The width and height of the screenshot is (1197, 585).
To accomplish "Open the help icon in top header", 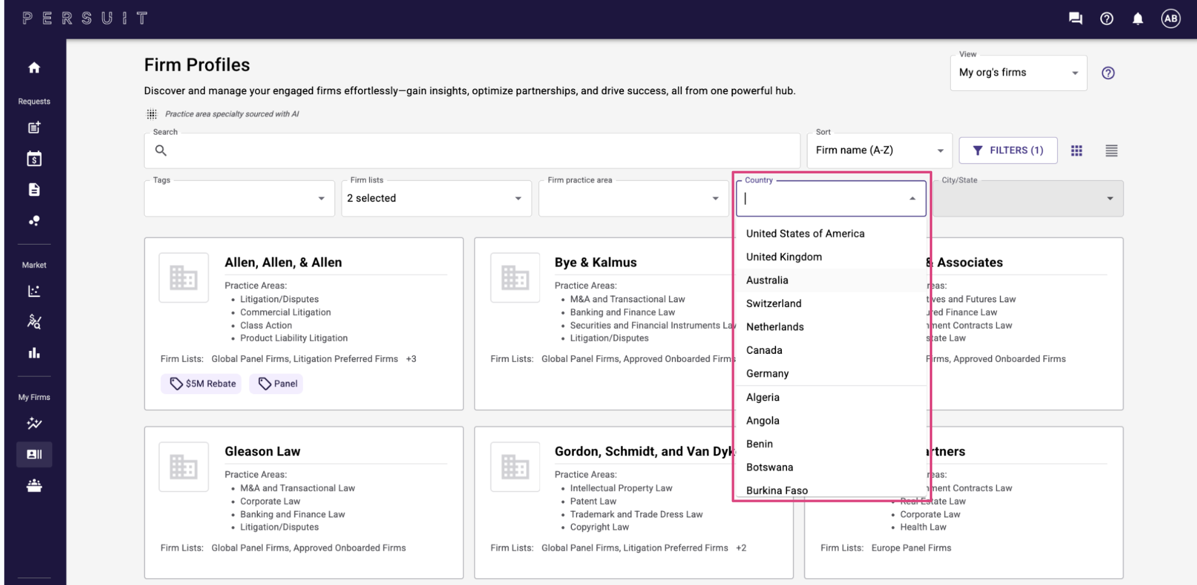I will (1107, 18).
